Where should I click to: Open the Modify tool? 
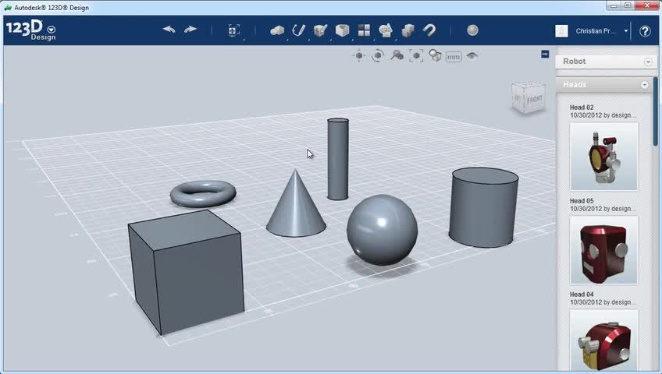click(x=343, y=30)
